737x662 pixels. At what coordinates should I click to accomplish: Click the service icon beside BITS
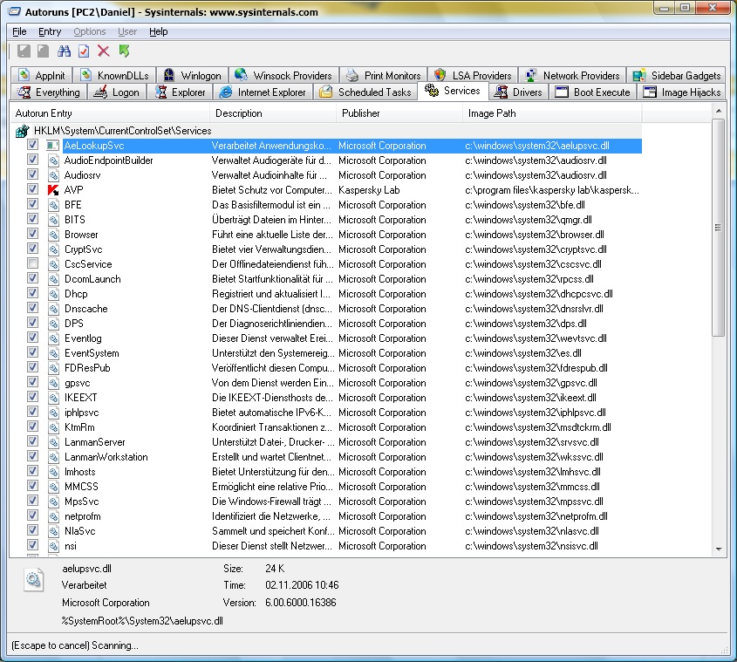53,220
